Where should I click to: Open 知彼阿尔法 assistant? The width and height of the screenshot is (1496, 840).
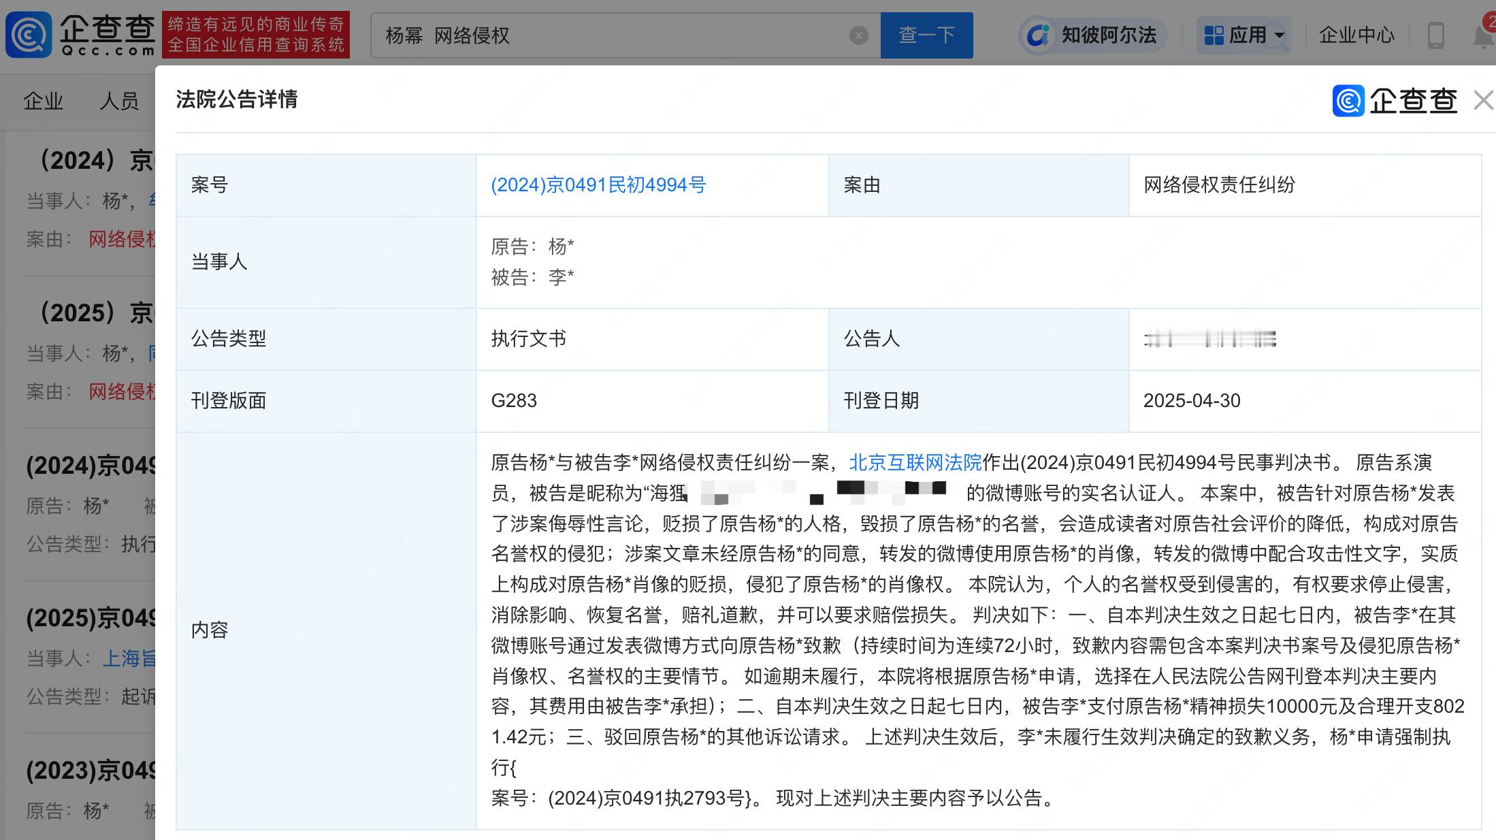[1092, 35]
